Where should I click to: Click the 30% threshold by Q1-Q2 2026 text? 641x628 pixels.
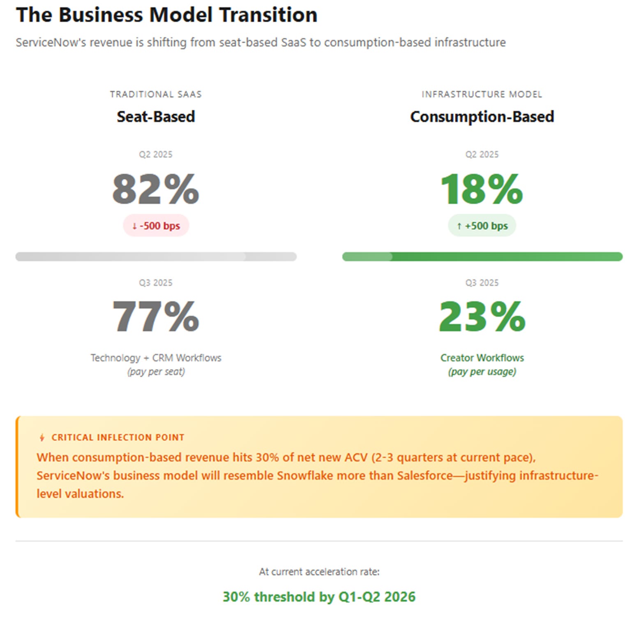[x=319, y=596]
